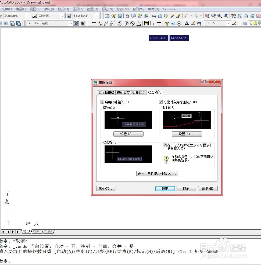Image resolution: width=261 pixels, height=265 pixels.
Task: Click the 动态提示 preview image
Action: click(x=128, y=154)
